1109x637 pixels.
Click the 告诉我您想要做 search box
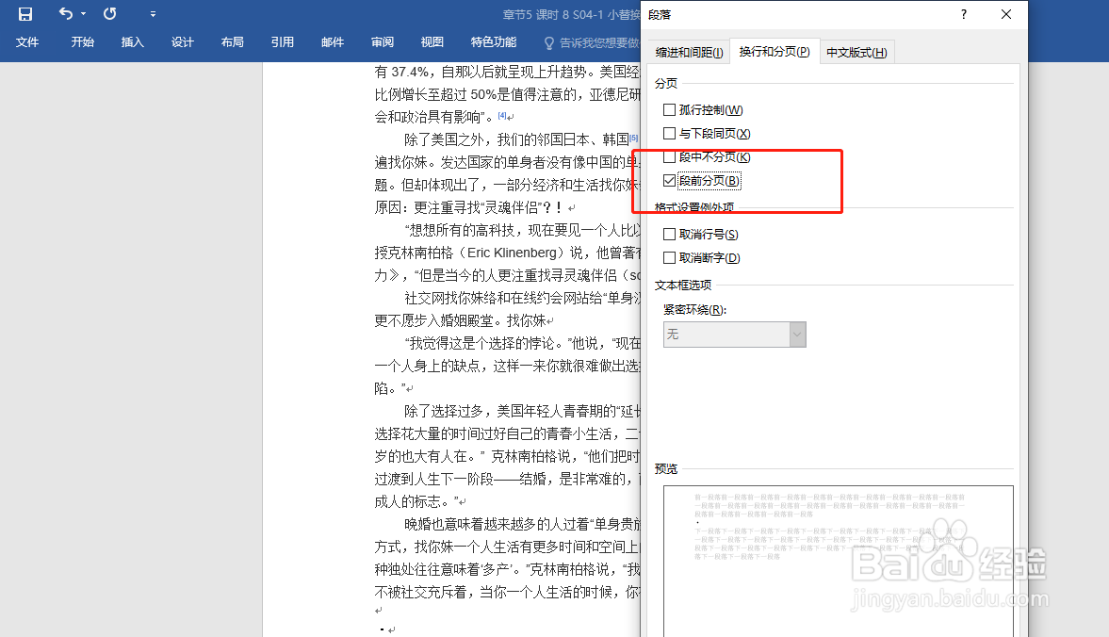pos(599,43)
